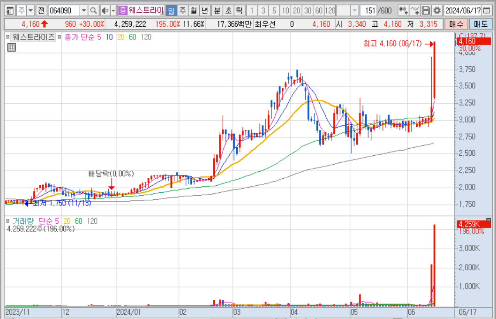Click the 전 button
This screenshot has width=496, height=319.
pos(41,10)
